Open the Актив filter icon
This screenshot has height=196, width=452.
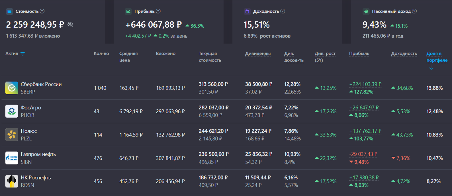pos(23,54)
